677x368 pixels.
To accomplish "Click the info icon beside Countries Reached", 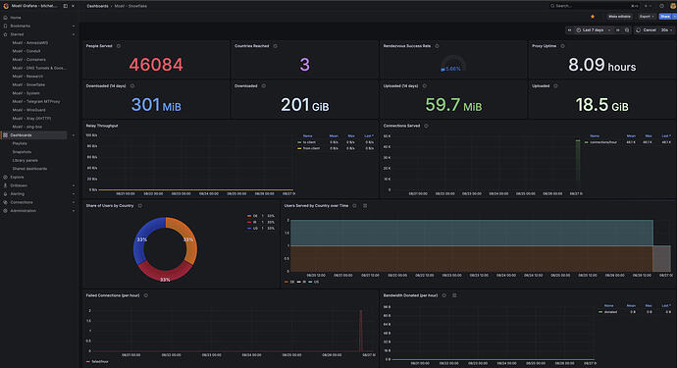I will pyautogui.click(x=276, y=46).
